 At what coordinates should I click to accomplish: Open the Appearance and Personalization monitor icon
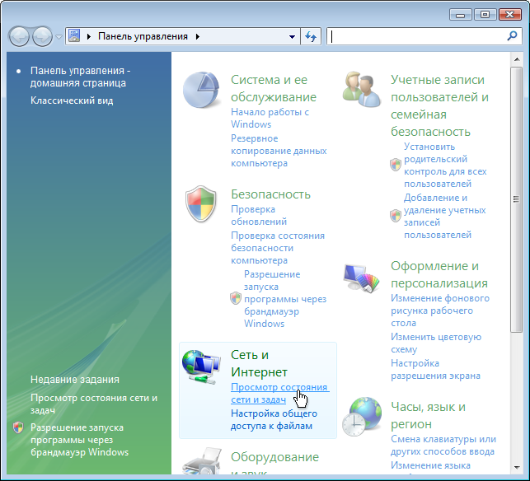pos(361,278)
